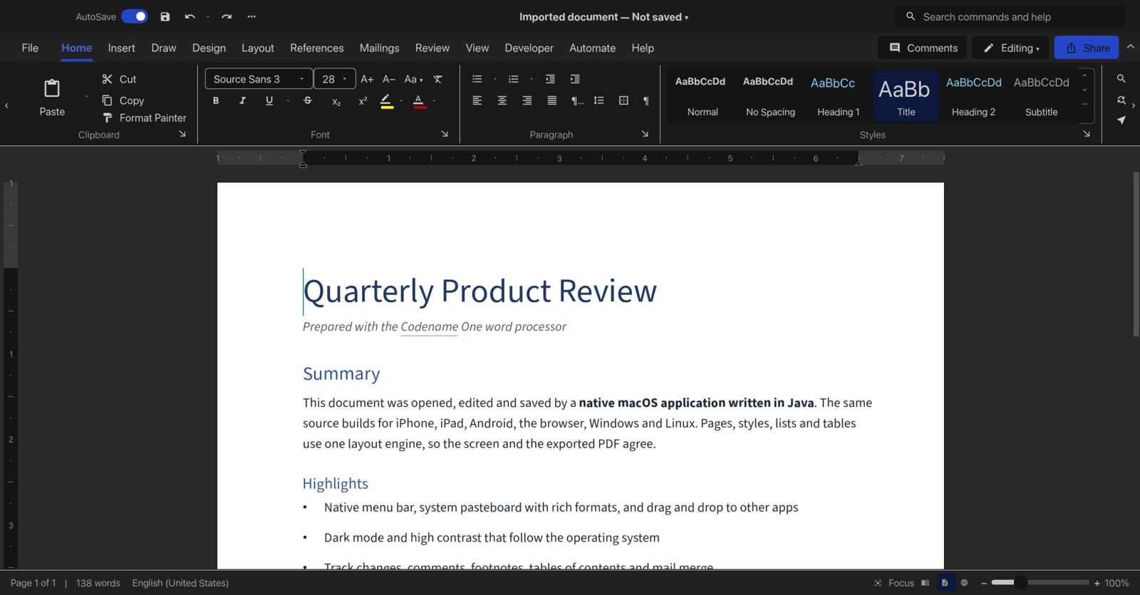
Task: Apply subscript formatting
Action: click(336, 101)
